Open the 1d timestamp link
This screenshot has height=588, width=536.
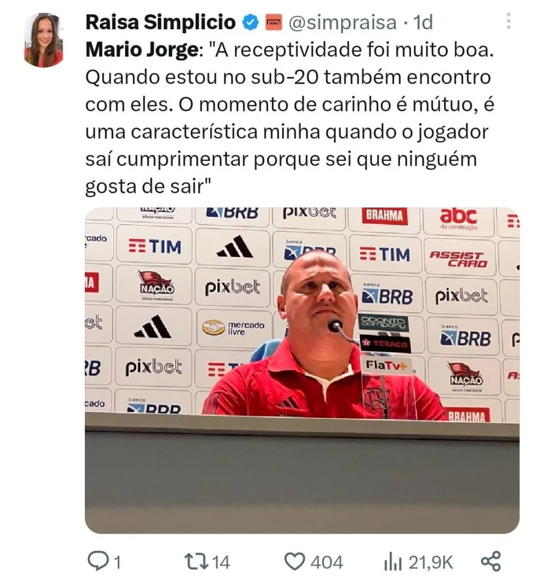point(423,22)
